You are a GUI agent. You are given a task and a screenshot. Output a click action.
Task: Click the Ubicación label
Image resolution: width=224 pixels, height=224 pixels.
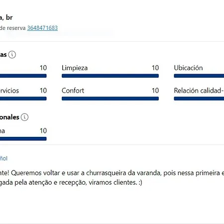click(x=188, y=68)
